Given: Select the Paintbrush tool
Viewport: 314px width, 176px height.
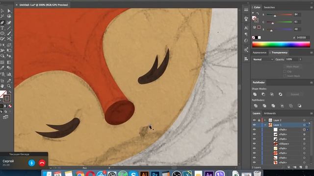Looking at the screenshot, I should (x=9, y=34).
